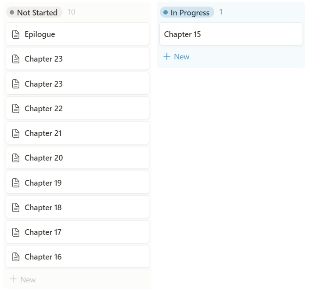Screen dimensions: 310x289
Task: Open the Epilogue card title
Action: (x=40, y=34)
